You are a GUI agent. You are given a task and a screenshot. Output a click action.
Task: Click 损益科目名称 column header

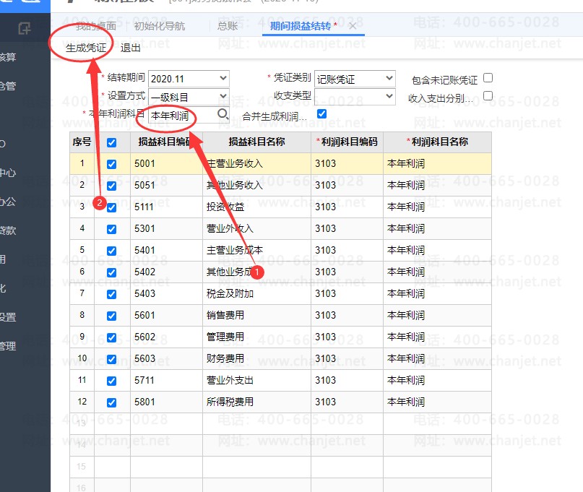click(257, 142)
